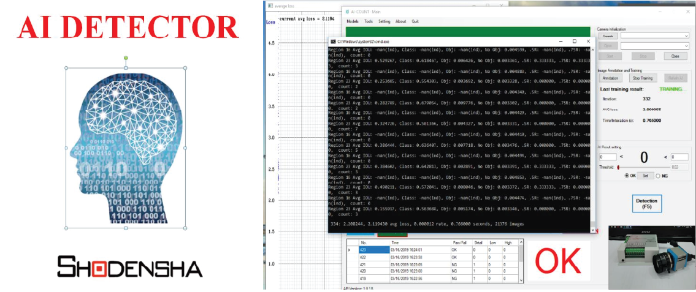Click the camera preview thumbnail
The image size is (696, 292).
coord(651,257)
